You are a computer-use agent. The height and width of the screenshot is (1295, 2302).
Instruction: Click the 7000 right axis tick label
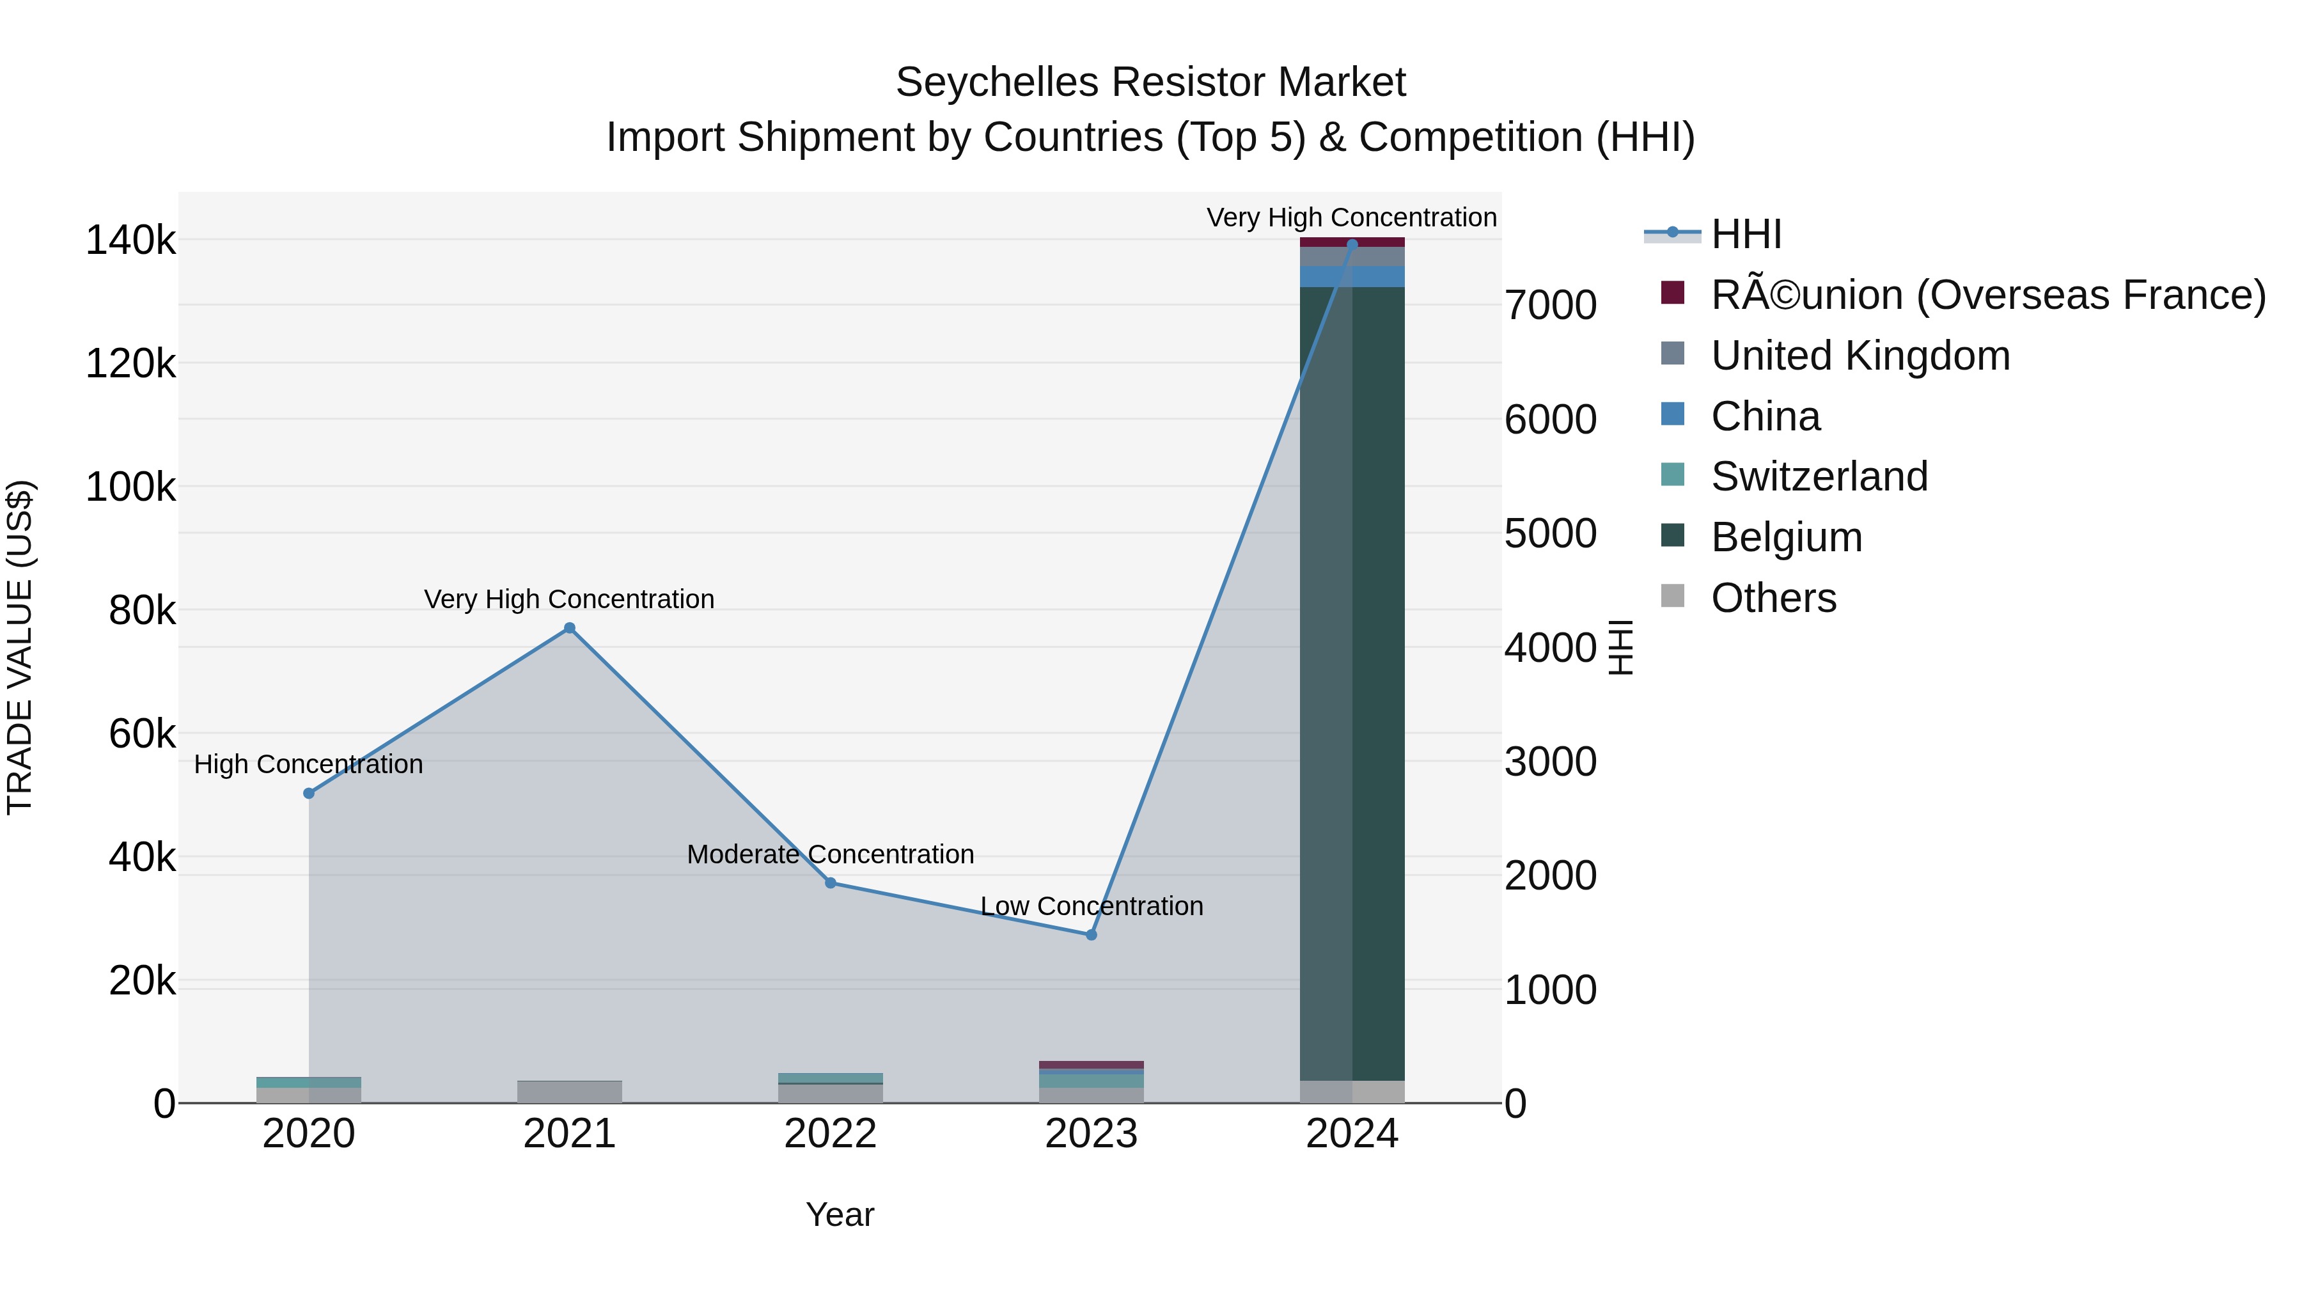(1551, 305)
